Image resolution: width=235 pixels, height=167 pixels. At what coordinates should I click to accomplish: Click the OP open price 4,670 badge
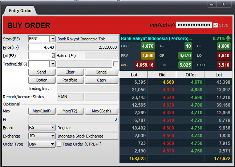tap(185, 56)
